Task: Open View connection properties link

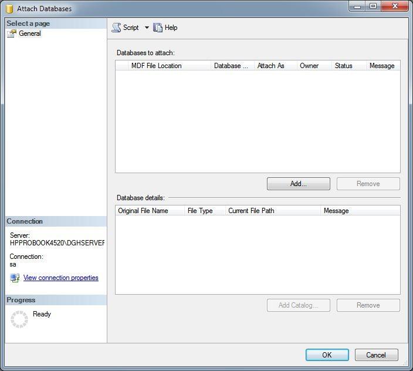Action: point(61,278)
